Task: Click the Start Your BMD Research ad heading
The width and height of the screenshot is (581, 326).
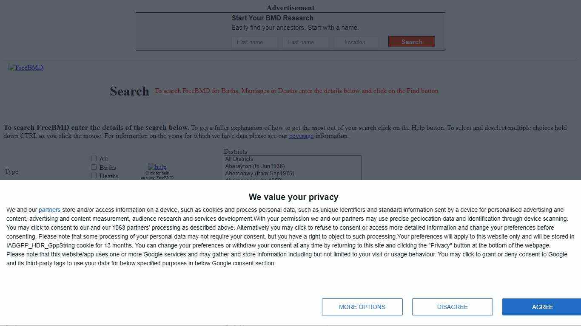Action: click(x=272, y=18)
